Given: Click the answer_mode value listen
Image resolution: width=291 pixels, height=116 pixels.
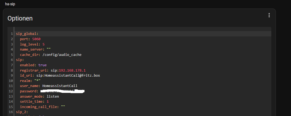Looking at the screenshot, I should (x=53, y=97).
